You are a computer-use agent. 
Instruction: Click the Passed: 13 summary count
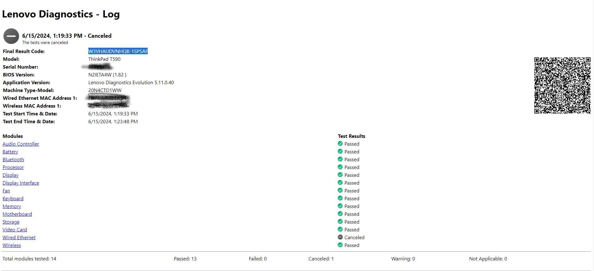tap(185, 259)
